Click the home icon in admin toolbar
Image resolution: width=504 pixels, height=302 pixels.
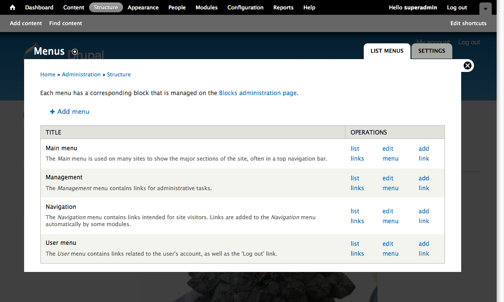tap(13, 7)
